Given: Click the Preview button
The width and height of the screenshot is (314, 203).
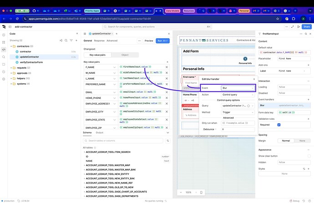Looking at the screenshot, I should coord(149,41).
